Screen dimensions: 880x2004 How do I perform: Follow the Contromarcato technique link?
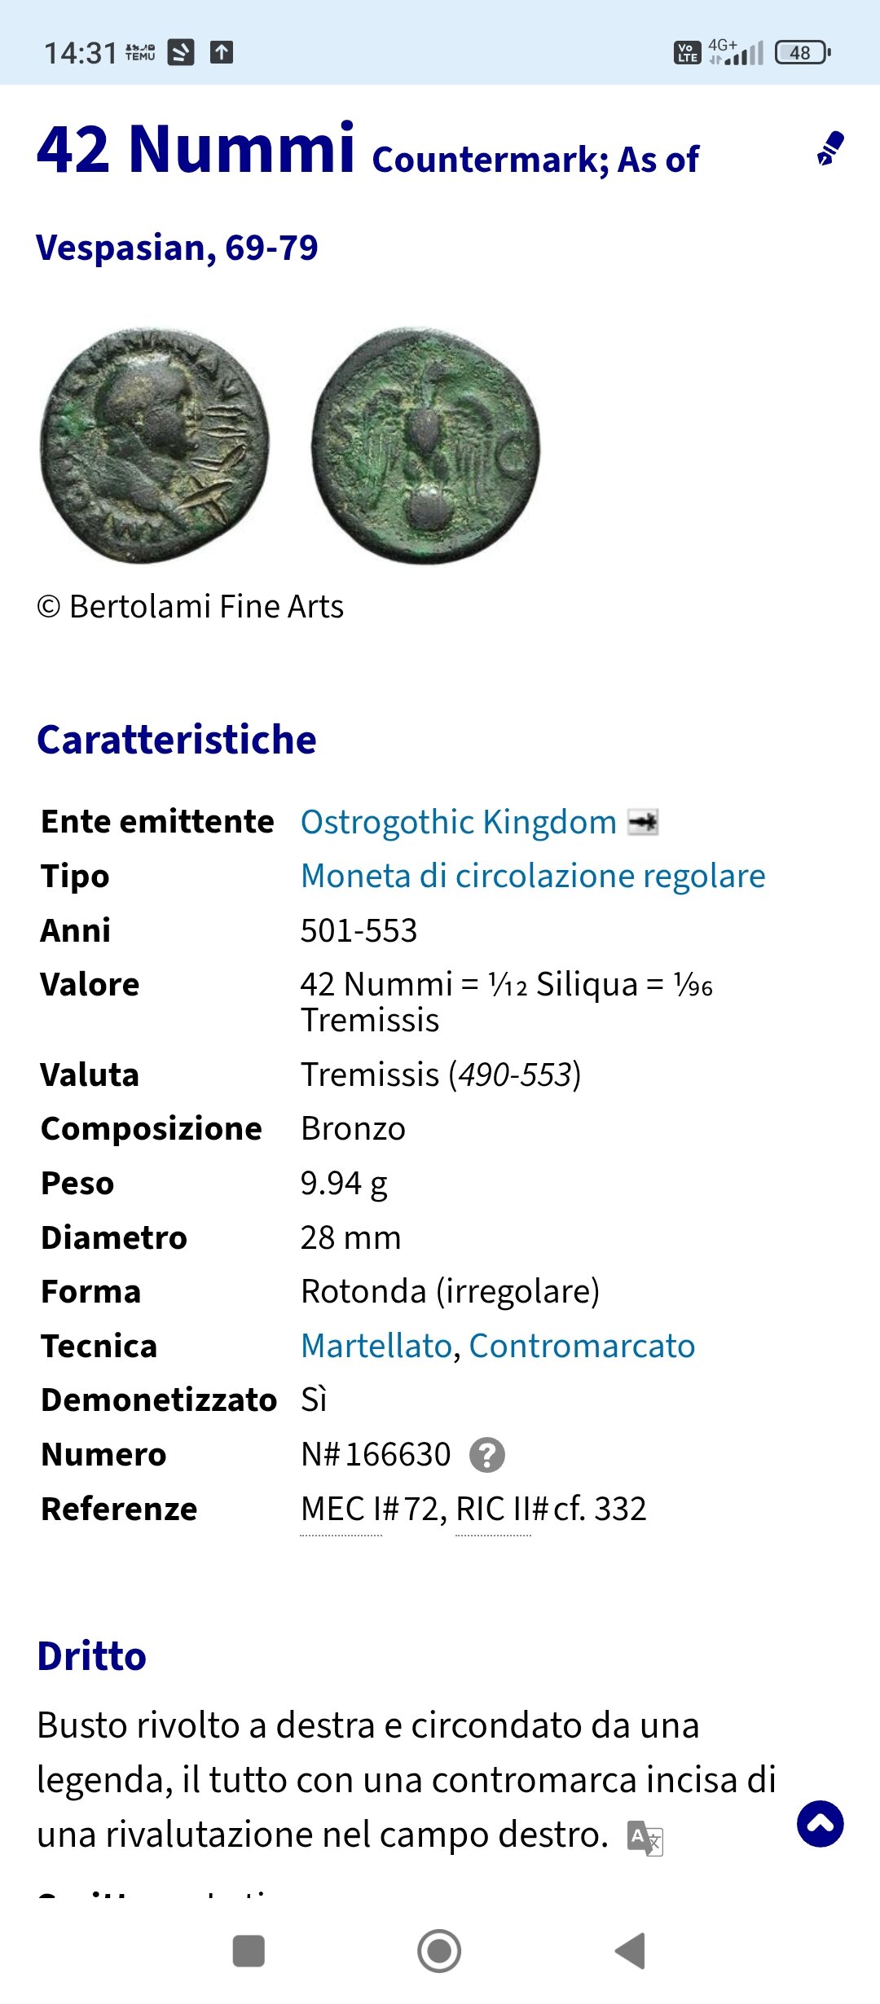(x=582, y=1346)
